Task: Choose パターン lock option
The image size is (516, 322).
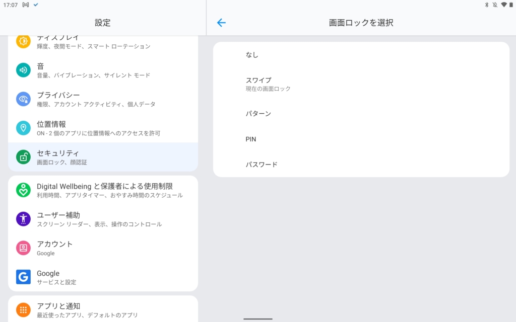Action: [x=259, y=114]
